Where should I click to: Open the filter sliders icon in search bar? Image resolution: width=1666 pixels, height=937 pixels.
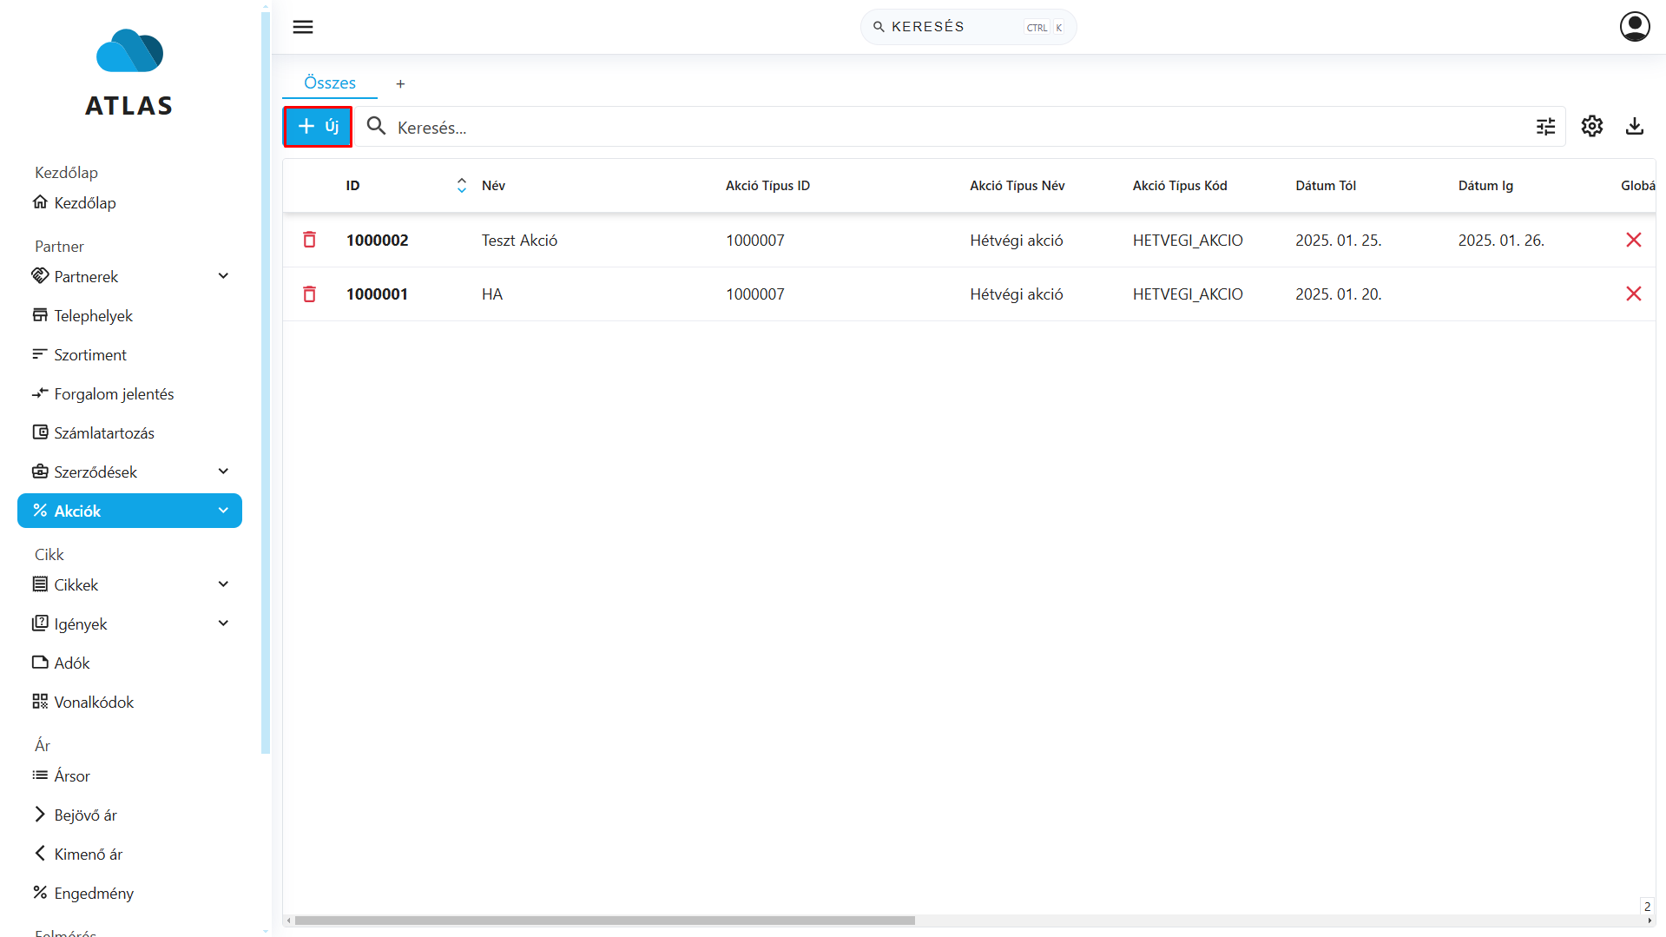[1545, 127]
